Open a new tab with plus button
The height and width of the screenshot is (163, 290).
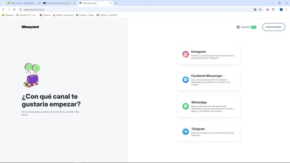[x=116, y=3]
